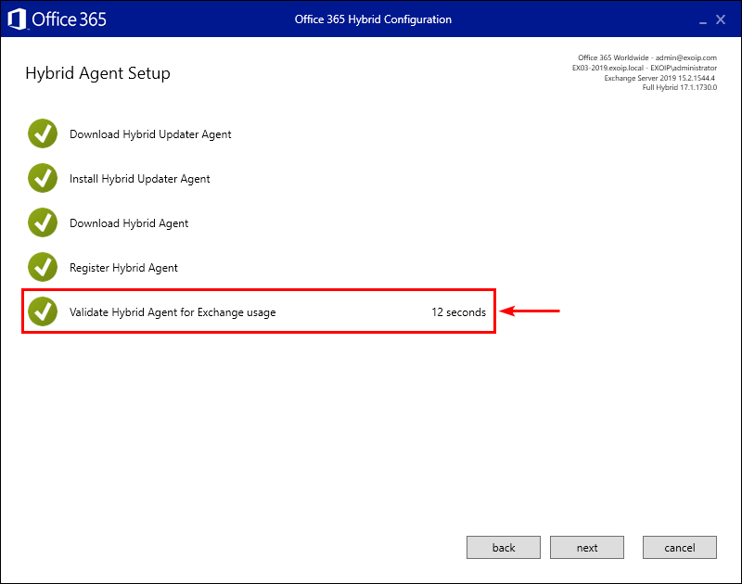Viewport: 742px width, 584px height.
Task: Click checkmark beside Download Hybrid Agent
Action: (43, 222)
